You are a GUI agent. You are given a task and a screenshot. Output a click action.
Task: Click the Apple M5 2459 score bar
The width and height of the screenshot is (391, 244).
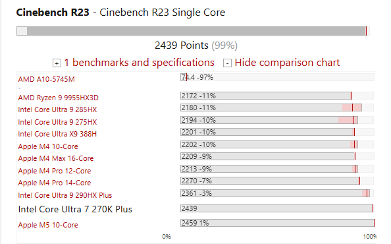277,223
